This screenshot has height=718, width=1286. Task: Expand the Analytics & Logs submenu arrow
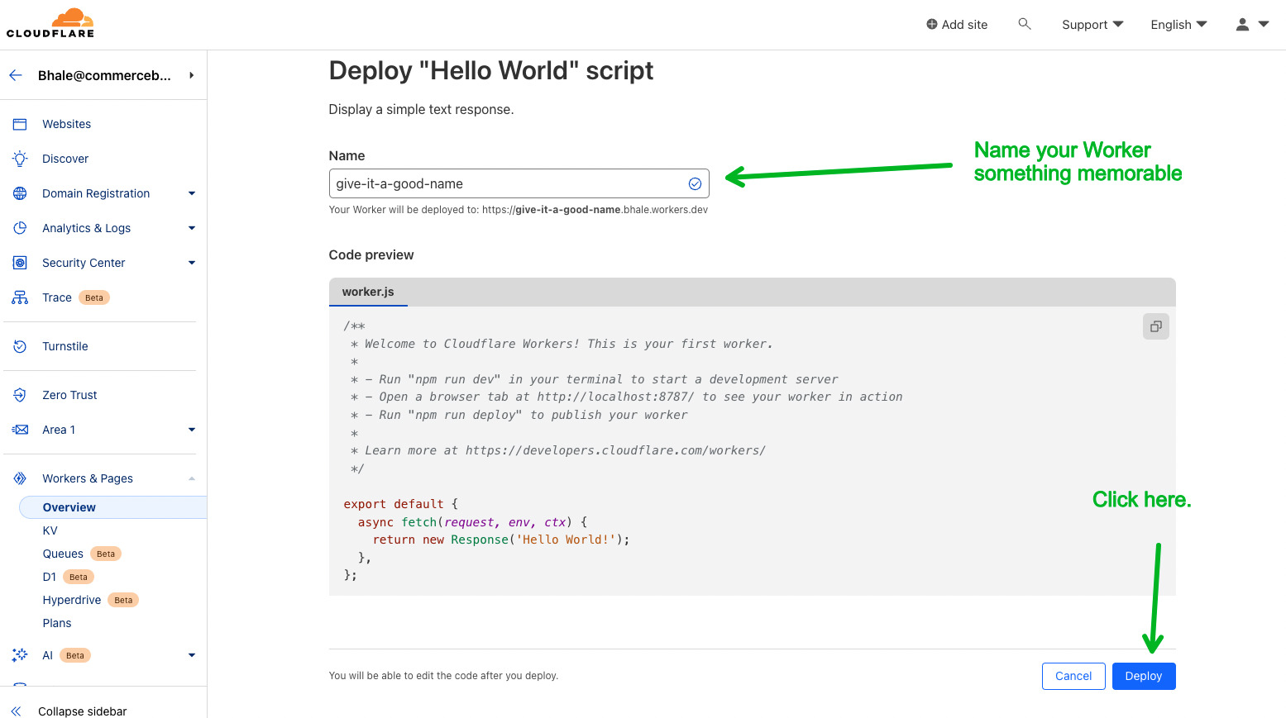click(192, 228)
